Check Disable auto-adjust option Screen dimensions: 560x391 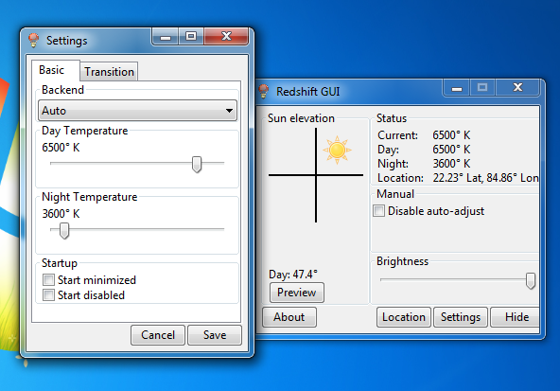click(x=379, y=211)
